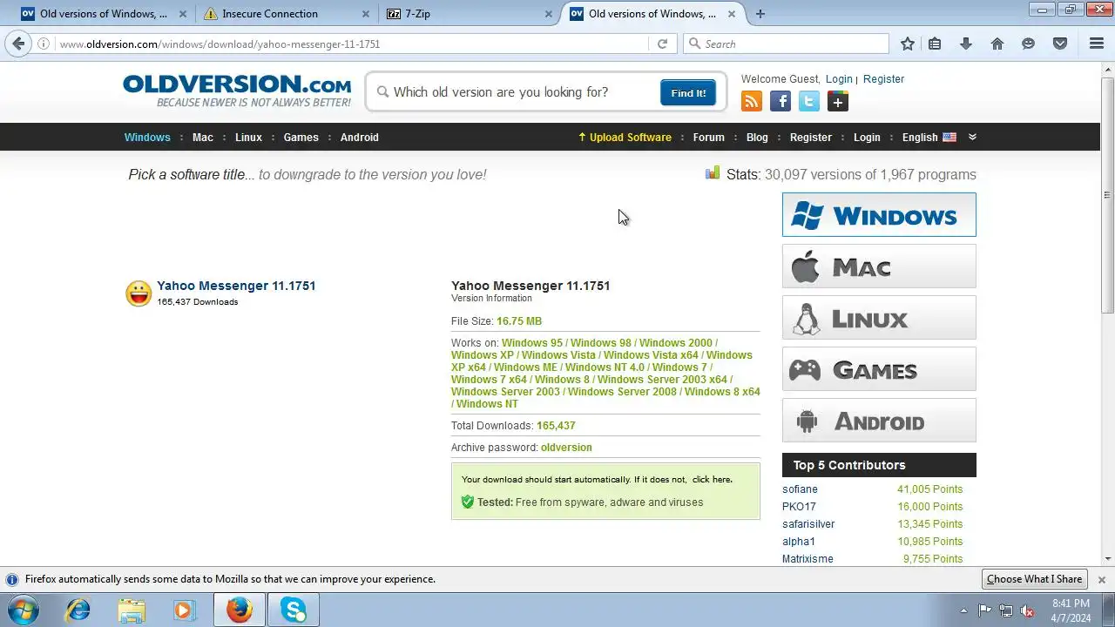This screenshot has width=1115, height=627.
Task: Open Linux in the navigation menu
Action: (x=248, y=138)
